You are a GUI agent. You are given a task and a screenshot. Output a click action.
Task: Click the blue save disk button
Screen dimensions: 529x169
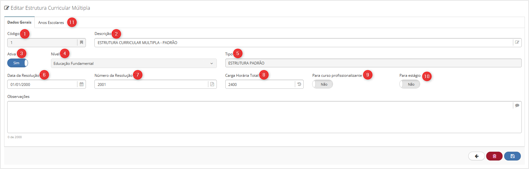[x=512, y=156]
